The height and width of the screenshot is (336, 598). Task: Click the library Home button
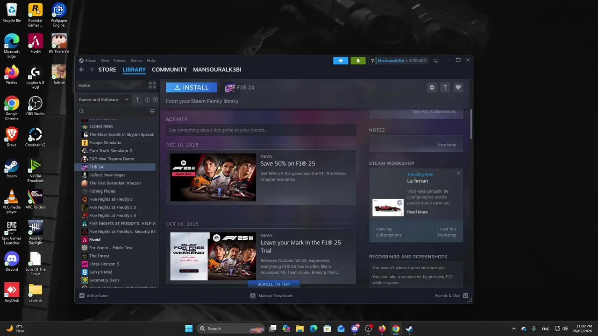[110, 85]
